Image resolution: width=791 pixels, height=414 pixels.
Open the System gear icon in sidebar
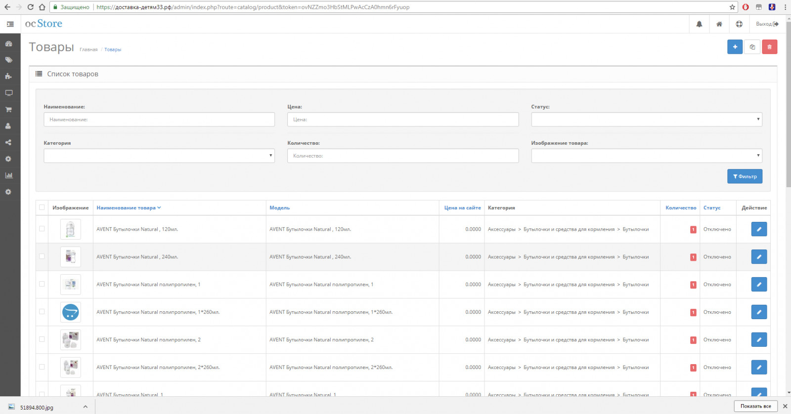(8, 159)
